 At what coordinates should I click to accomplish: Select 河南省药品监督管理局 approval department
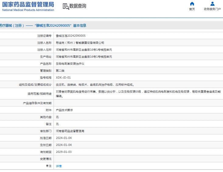click(x=70, y=131)
